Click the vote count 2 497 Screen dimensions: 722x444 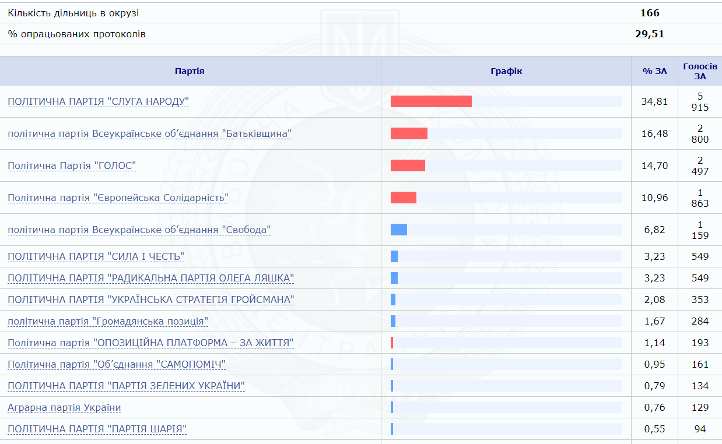tap(700, 166)
